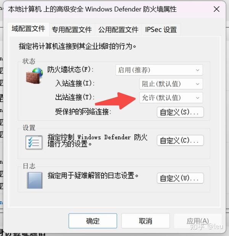This screenshot has height=236, width=229.
Task: Expand the 启用(推荐) dropdown chevron
Action: point(198,70)
